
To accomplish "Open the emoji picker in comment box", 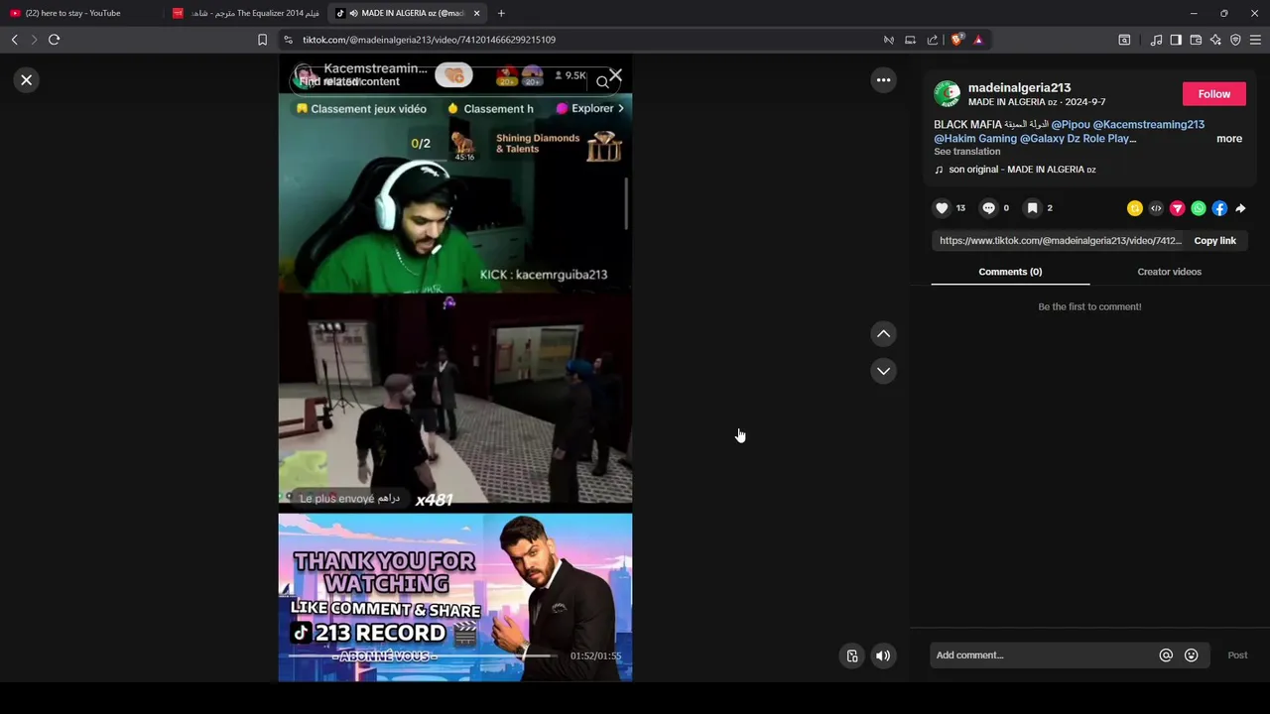I will pyautogui.click(x=1192, y=655).
